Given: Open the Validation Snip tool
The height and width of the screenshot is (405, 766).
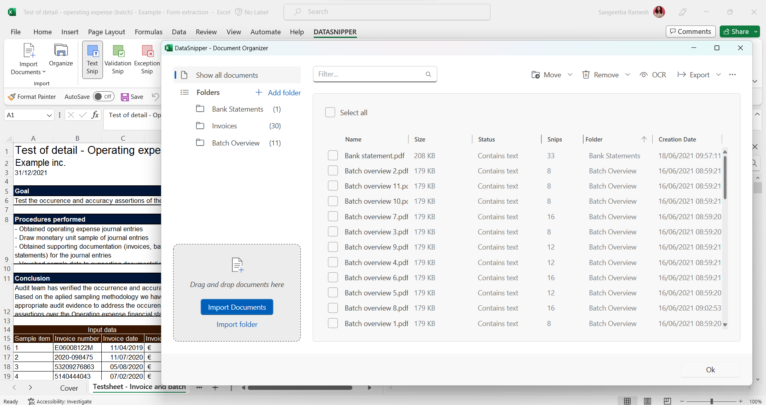Looking at the screenshot, I should (x=118, y=60).
